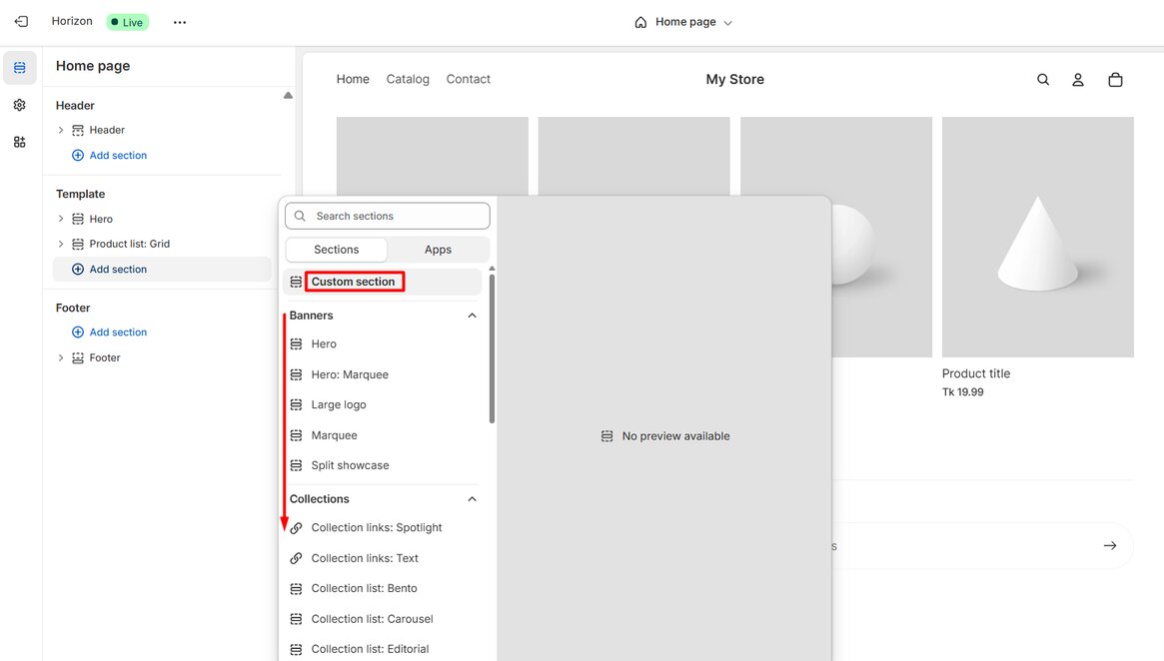Open the Home link in store navigation
1164x661 pixels.
[353, 79]
